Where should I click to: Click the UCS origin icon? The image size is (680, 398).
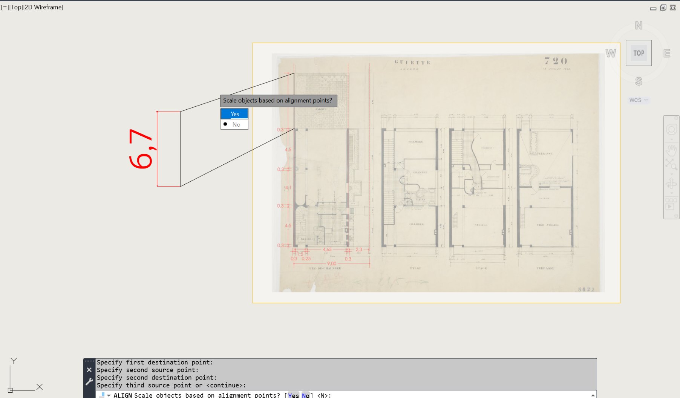point(10,390)
